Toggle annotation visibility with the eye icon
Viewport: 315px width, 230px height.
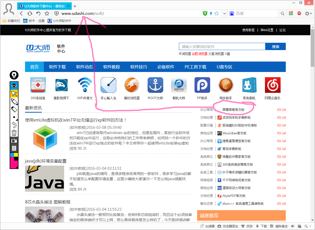[x=14, y=86]
